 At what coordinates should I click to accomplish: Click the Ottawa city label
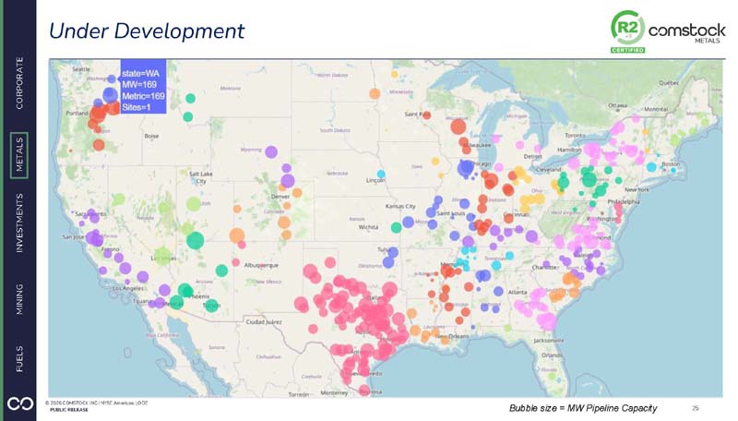pyautogui.click(x=617, y=105)
